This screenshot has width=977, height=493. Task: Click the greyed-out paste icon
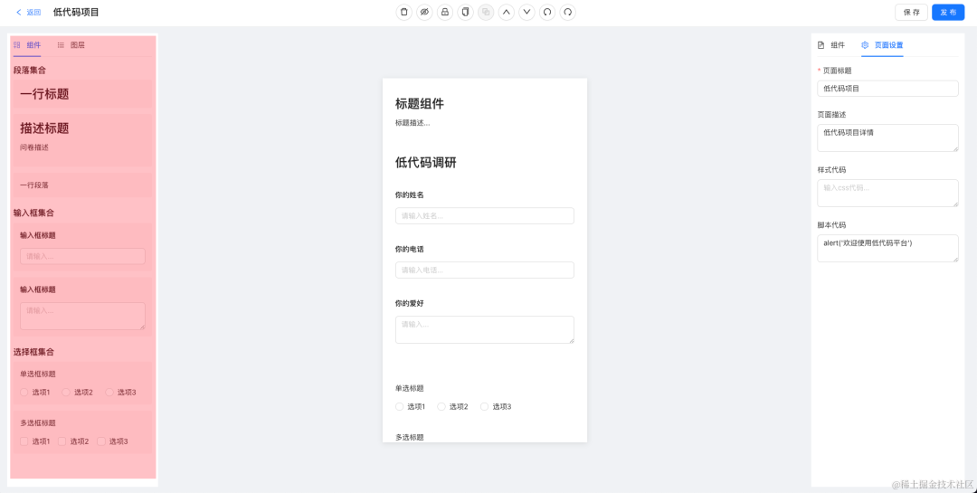pos(486,12)
